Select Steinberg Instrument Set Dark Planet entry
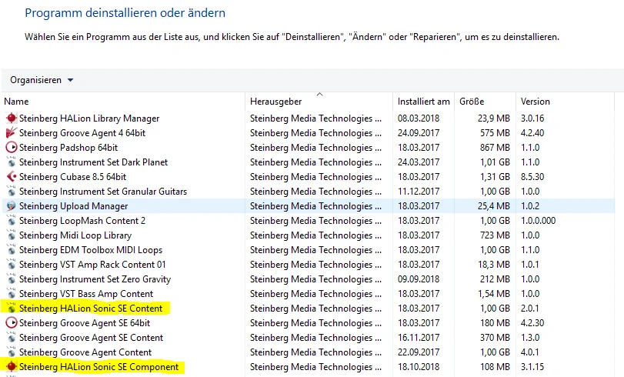This screenshot has height=377, width=624. [94, 162]
